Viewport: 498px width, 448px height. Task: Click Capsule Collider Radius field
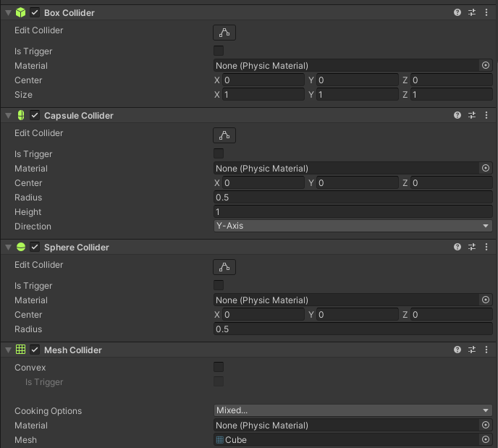coord(353,197)
